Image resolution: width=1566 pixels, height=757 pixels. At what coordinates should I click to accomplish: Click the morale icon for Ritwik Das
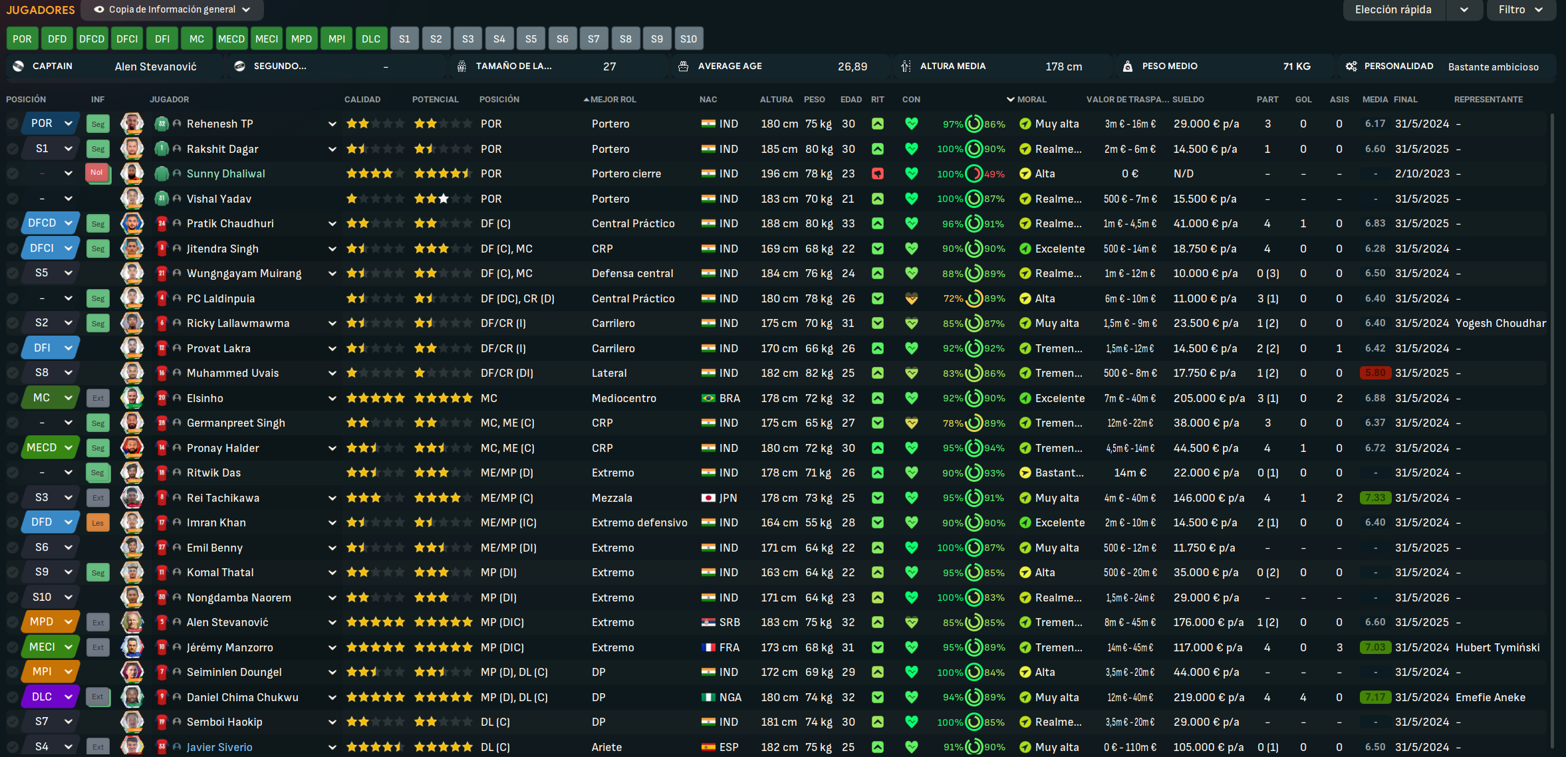pyautogui.click(x=1025, y=473)
